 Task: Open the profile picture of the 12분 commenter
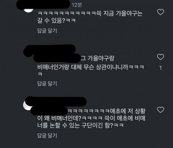(28, 10)
